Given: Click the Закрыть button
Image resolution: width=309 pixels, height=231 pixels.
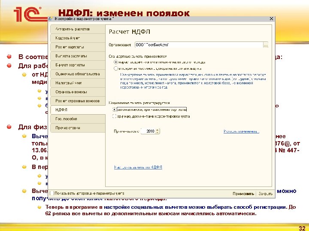Looking at the screenshot, I should coord(265,194).
